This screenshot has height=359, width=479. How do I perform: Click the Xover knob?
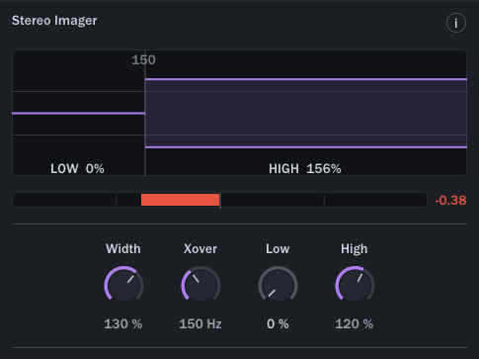coord(200,285)
